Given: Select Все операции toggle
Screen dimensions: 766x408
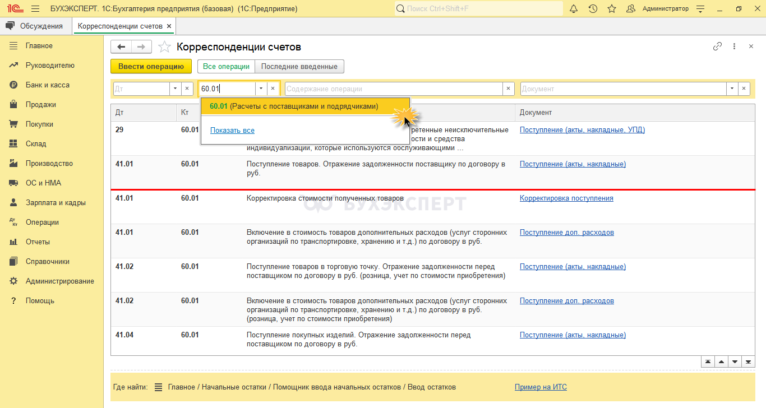Looking at the screenshot, I should point(226,66).
